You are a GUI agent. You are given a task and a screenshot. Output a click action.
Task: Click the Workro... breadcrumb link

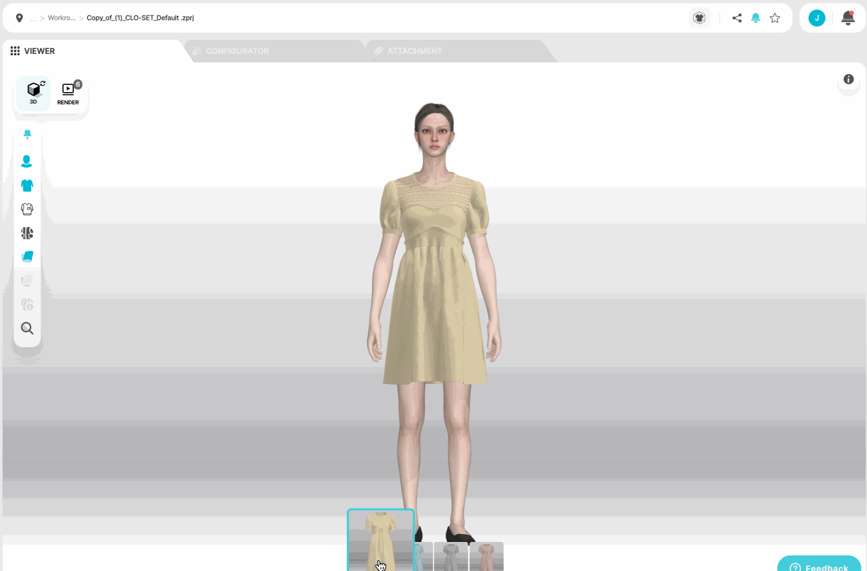[61, 18]
